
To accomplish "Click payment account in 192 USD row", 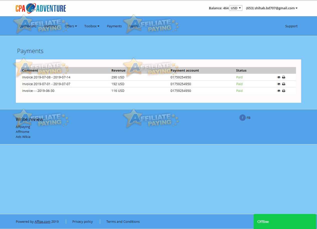I will tap(181, 84).
